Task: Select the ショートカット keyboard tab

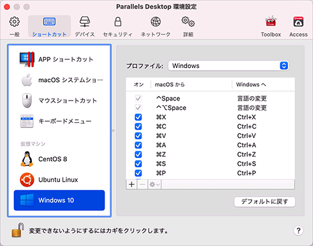Action: [x=49, y=27]
